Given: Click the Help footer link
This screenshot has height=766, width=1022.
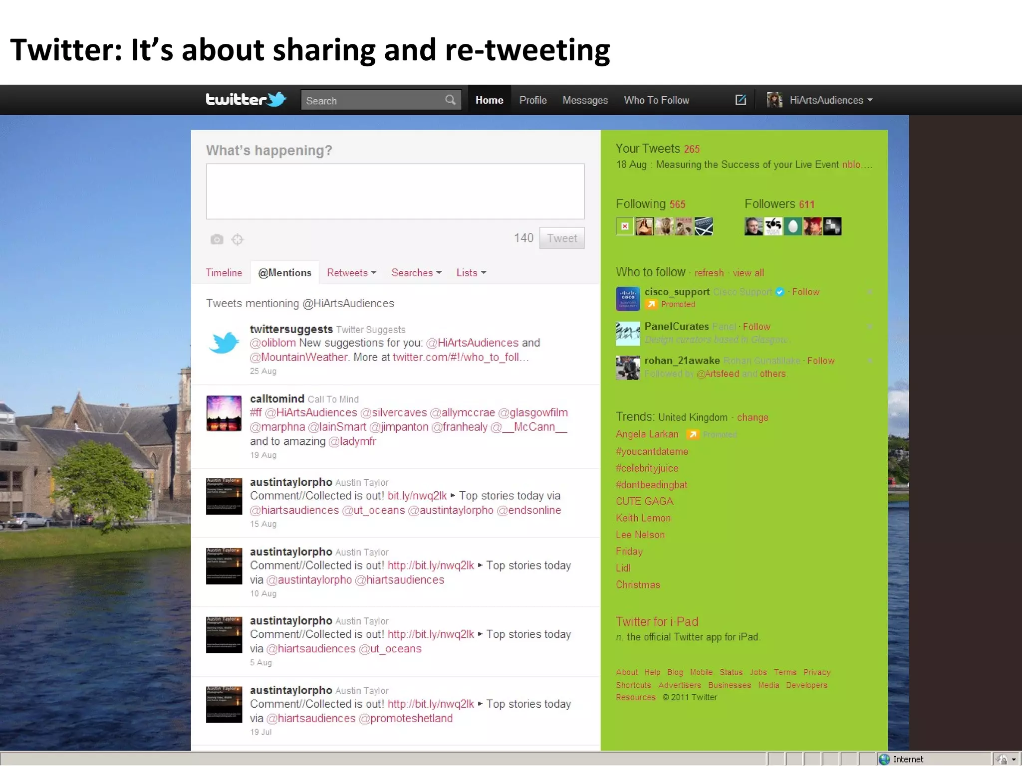Looking at the screenshot, I should coord(652,672).
